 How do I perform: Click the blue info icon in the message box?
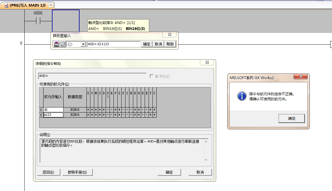pos(242,96)
